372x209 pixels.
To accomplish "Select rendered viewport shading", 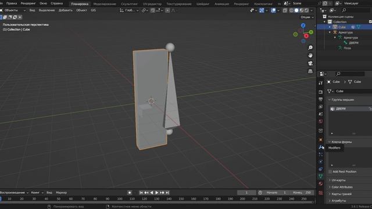I will 306,10.
